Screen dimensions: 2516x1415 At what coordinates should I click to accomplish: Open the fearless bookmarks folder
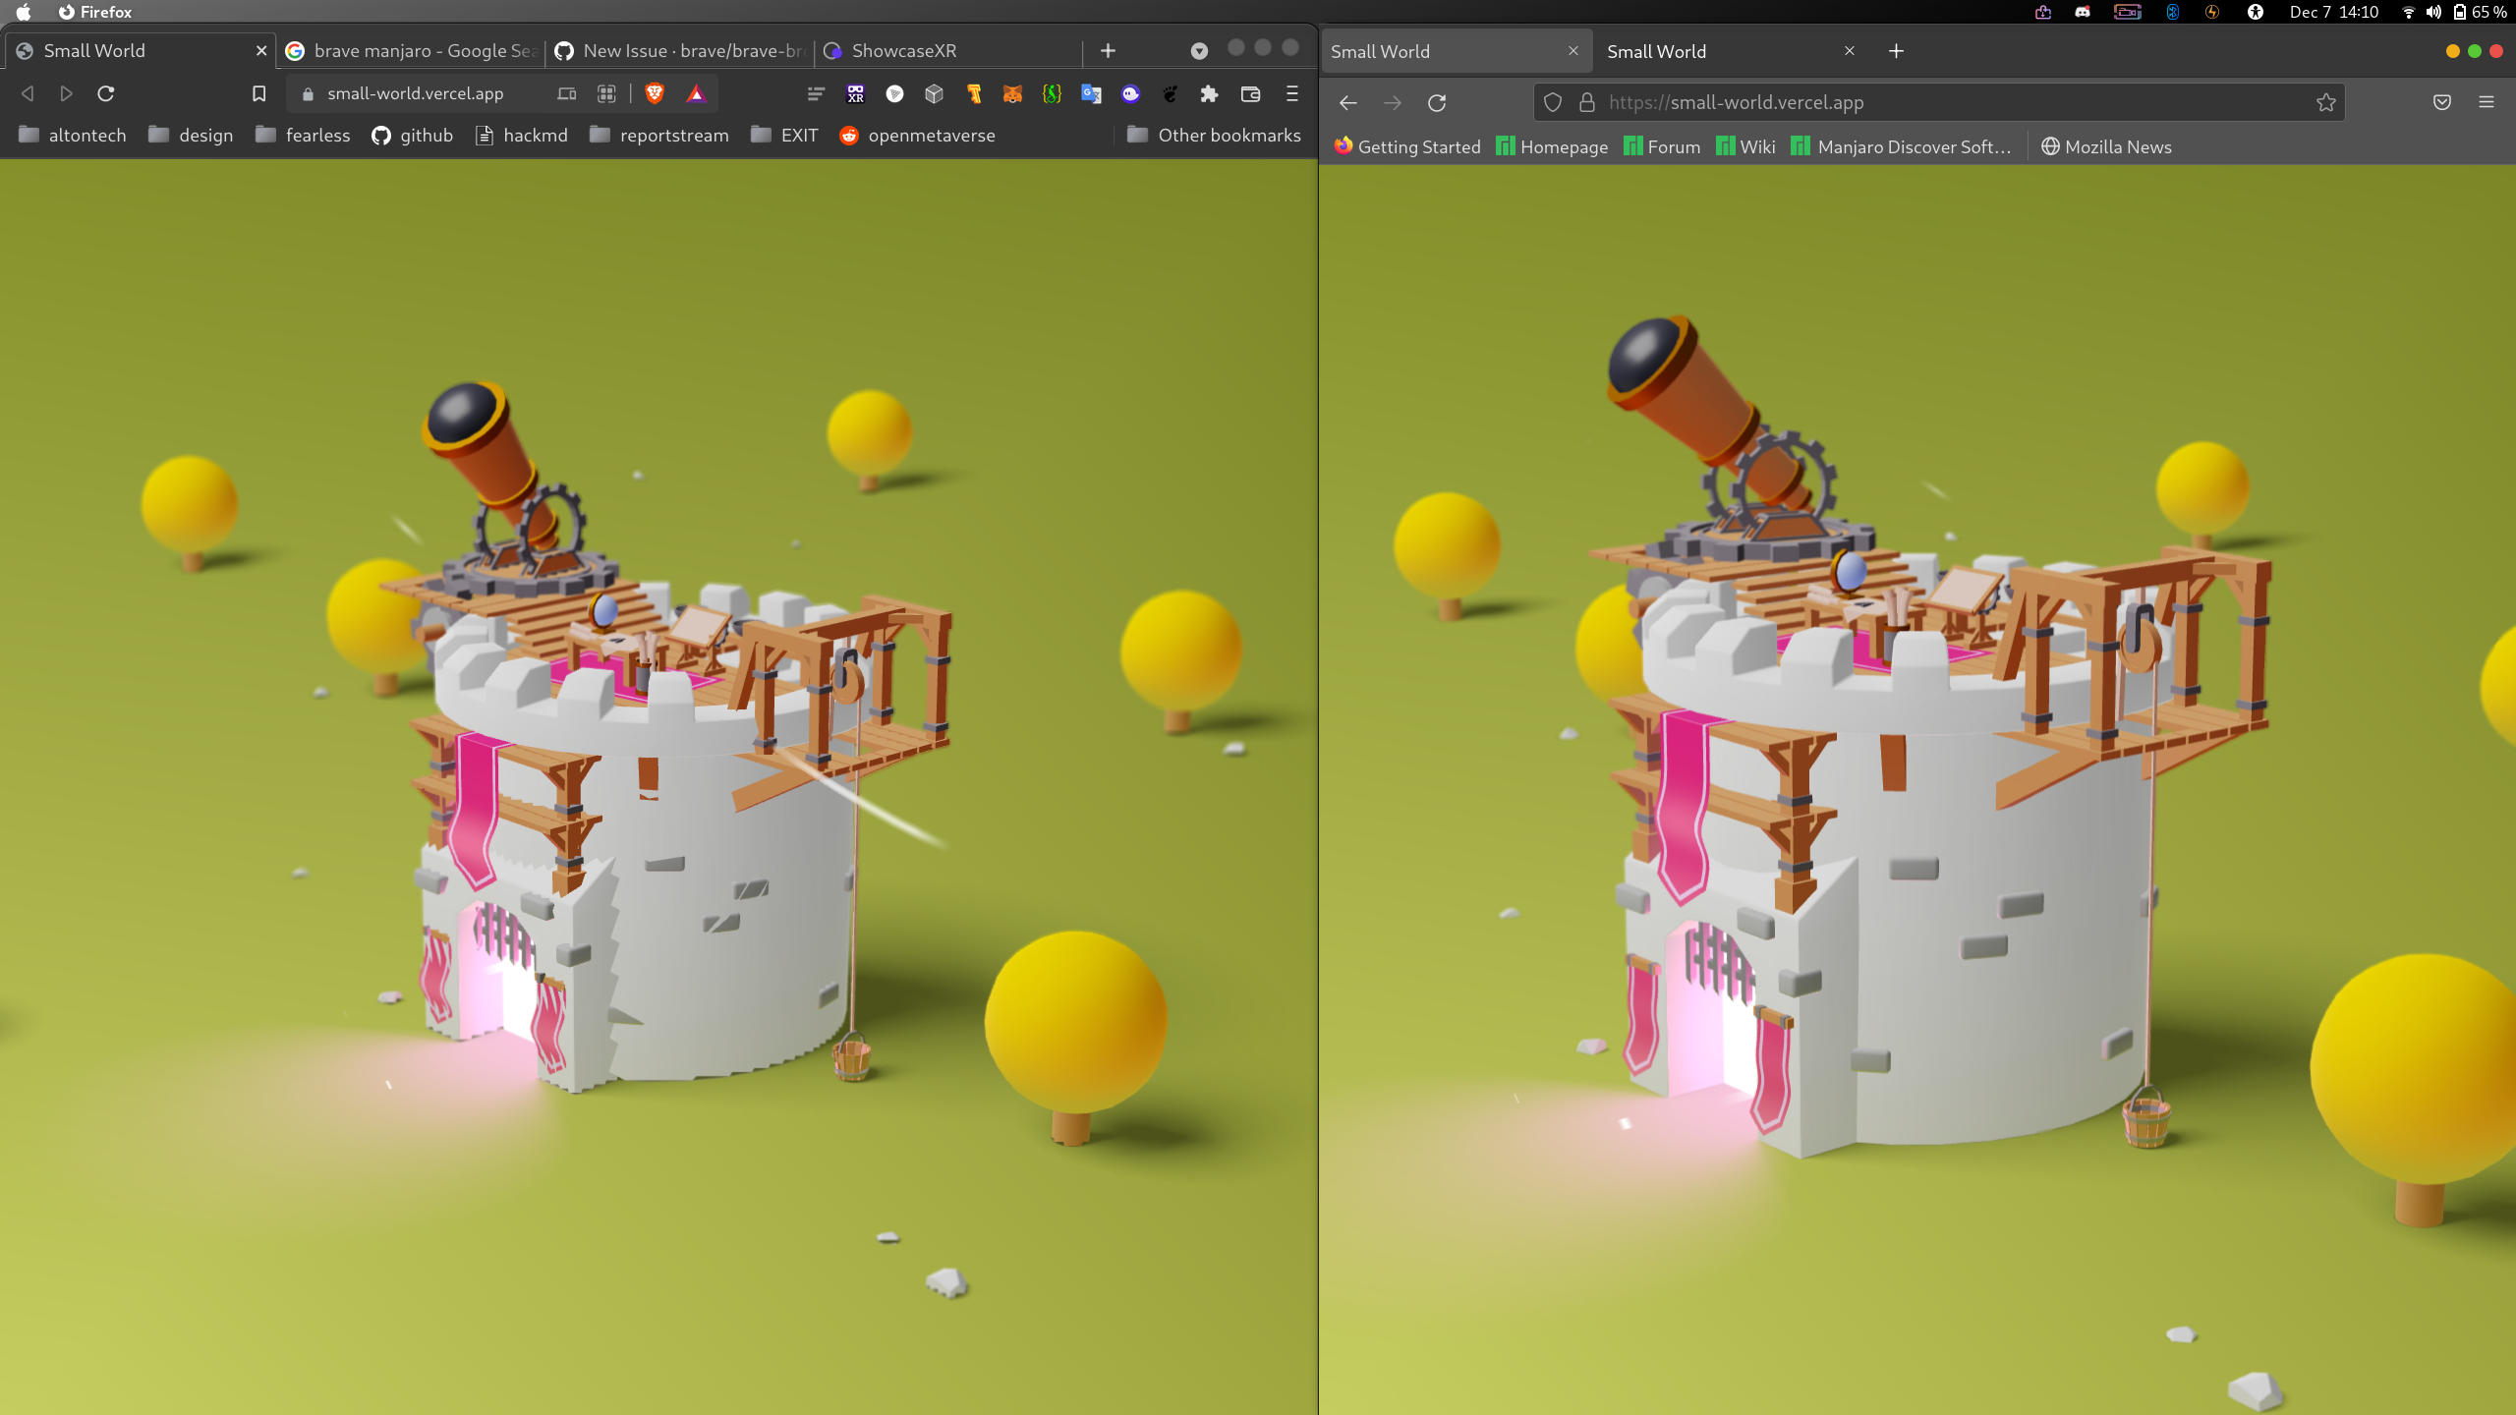point(302,135)
